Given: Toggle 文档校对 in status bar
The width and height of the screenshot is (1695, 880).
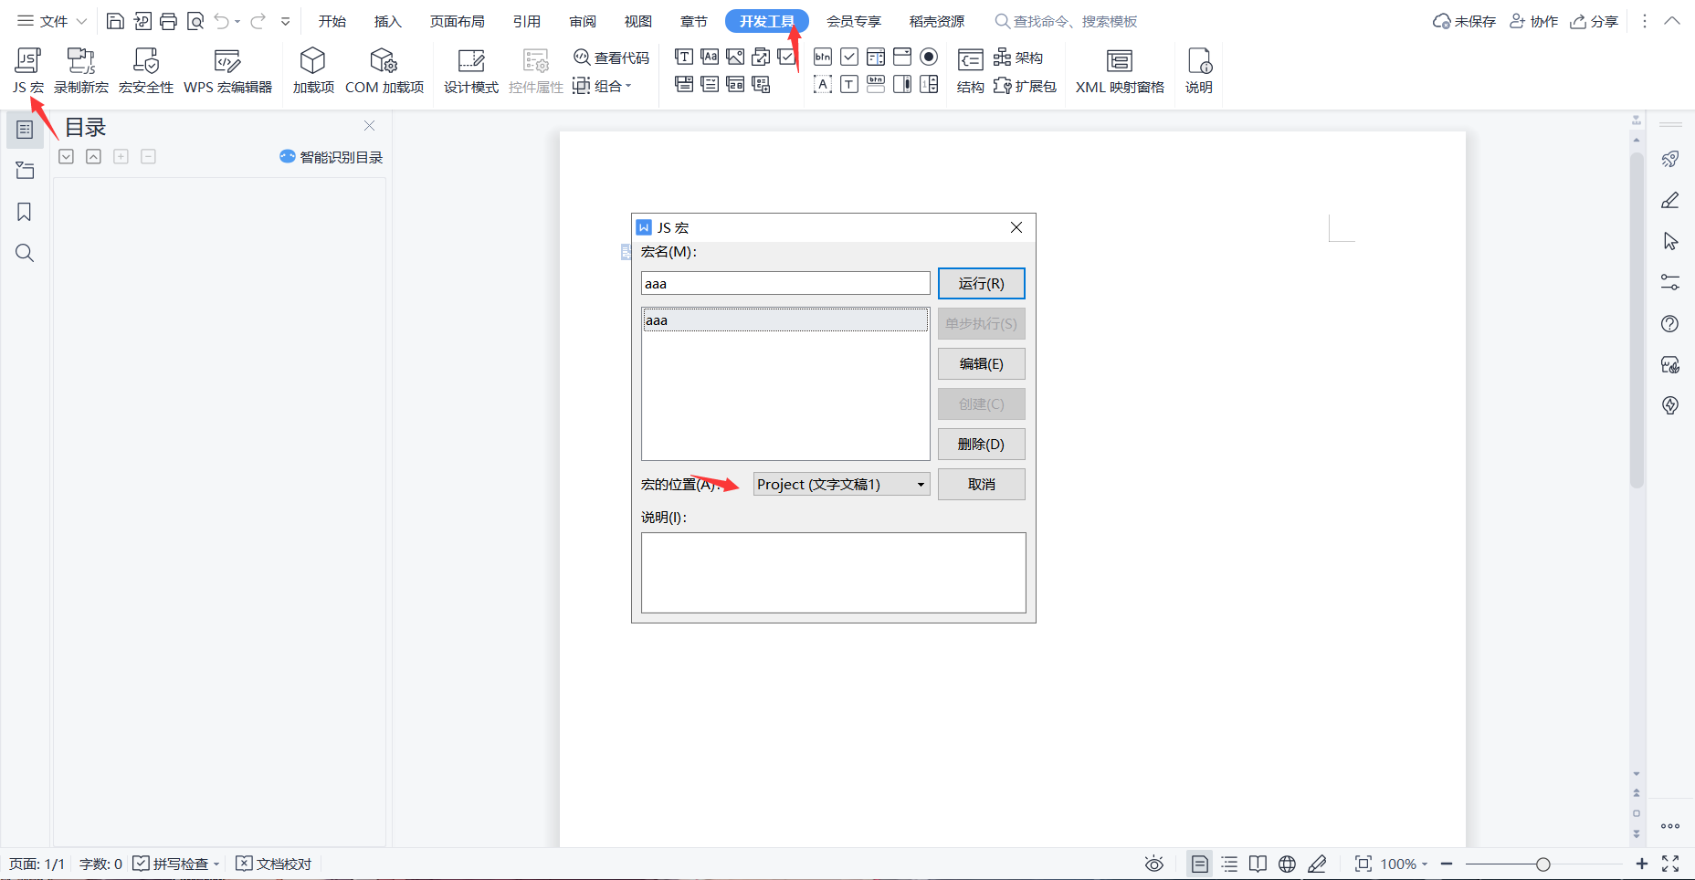Looking at the screenshot, I should tap(274, 864).
